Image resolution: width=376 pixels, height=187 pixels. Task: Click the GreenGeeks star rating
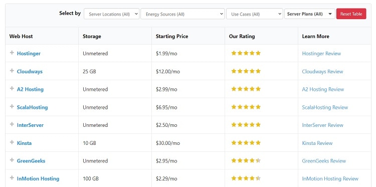point(246,160)
